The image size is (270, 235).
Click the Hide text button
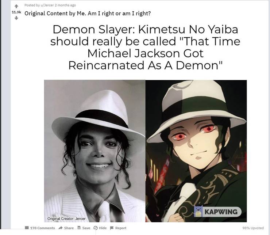103,228
